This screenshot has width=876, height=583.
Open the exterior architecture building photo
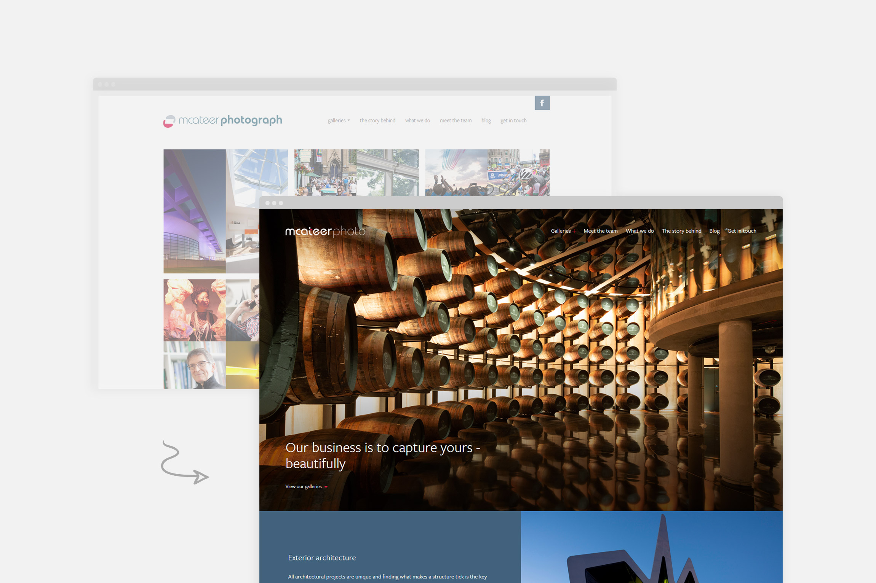[652, 547]
